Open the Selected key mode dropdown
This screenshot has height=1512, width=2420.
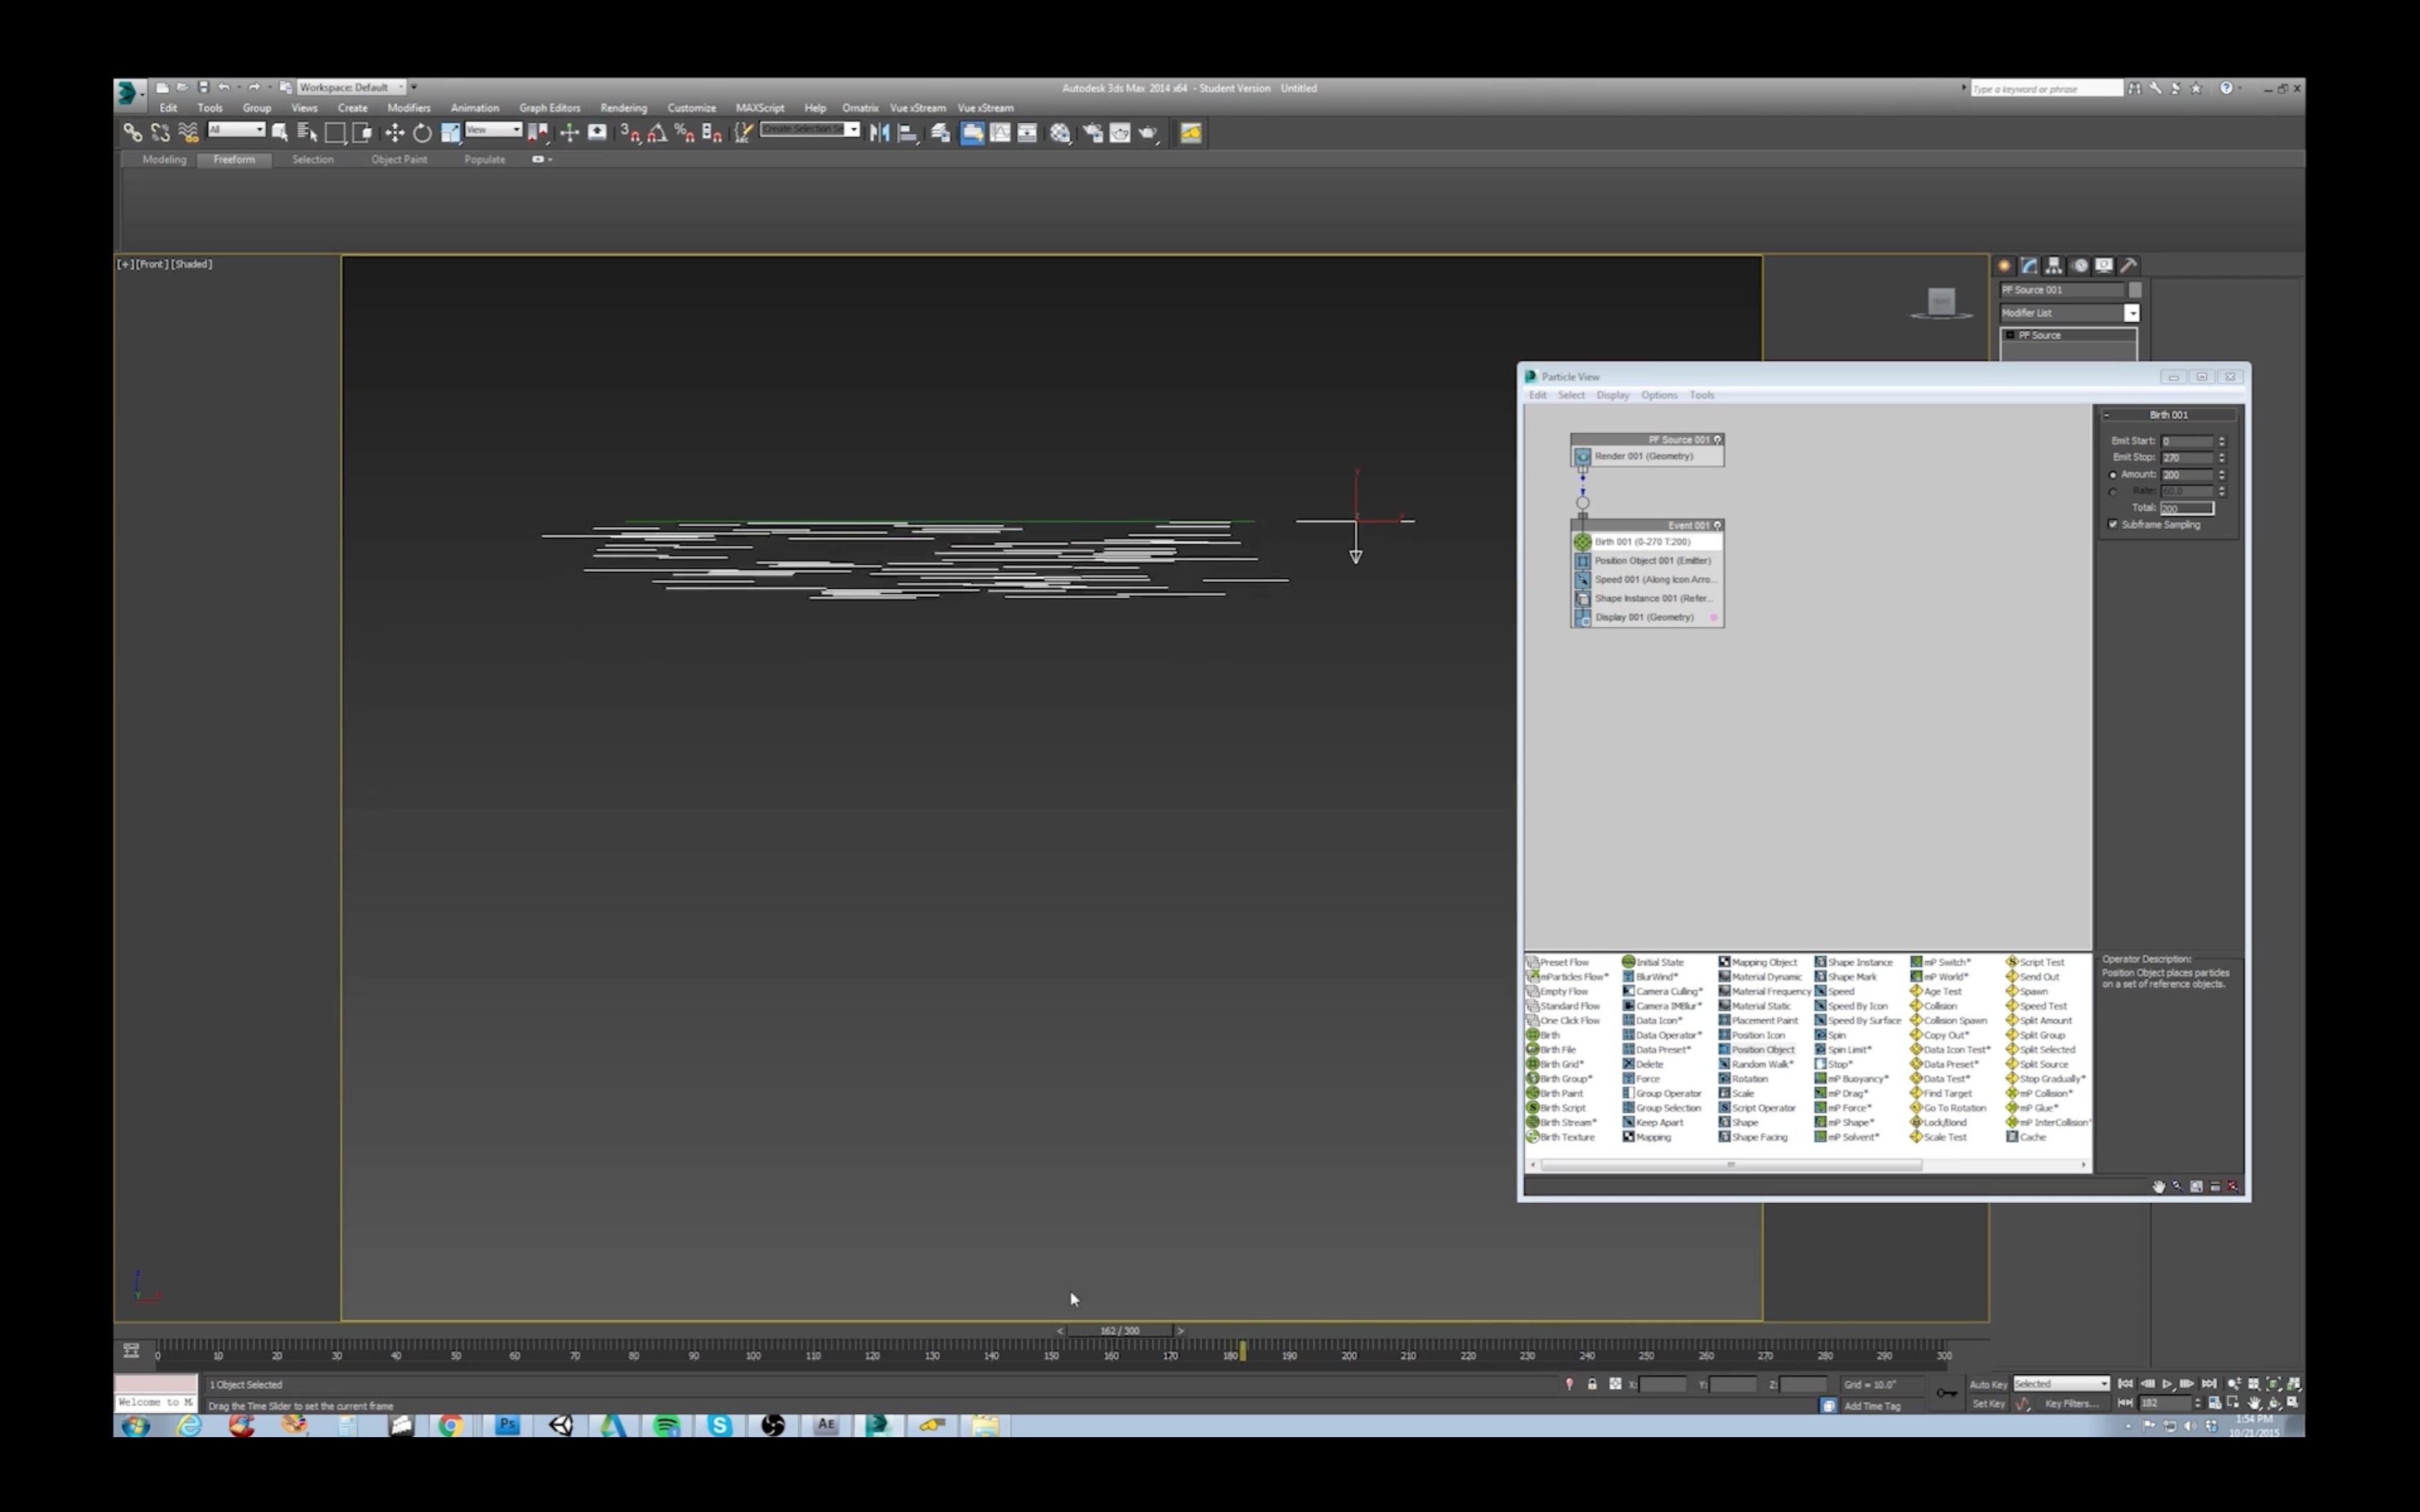point(2061,1384)
